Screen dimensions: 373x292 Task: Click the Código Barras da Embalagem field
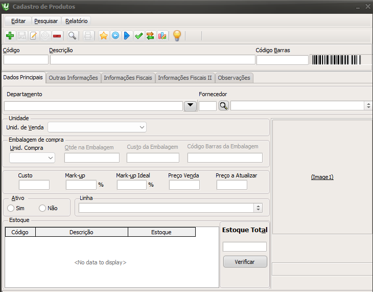point(225,158)
